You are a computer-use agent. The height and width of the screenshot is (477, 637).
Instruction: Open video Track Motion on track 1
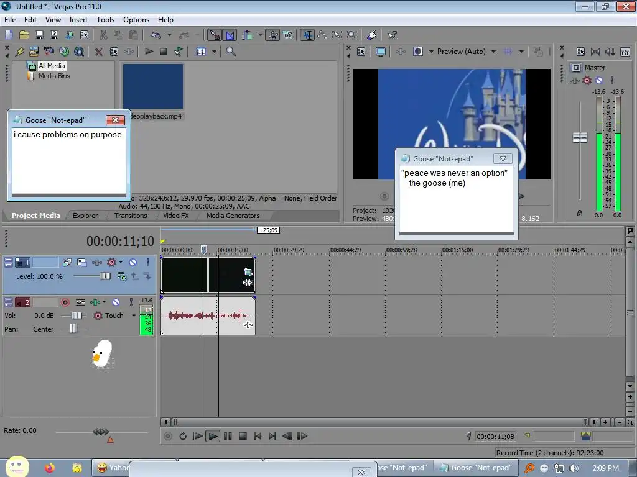click(x=81, y=263)
